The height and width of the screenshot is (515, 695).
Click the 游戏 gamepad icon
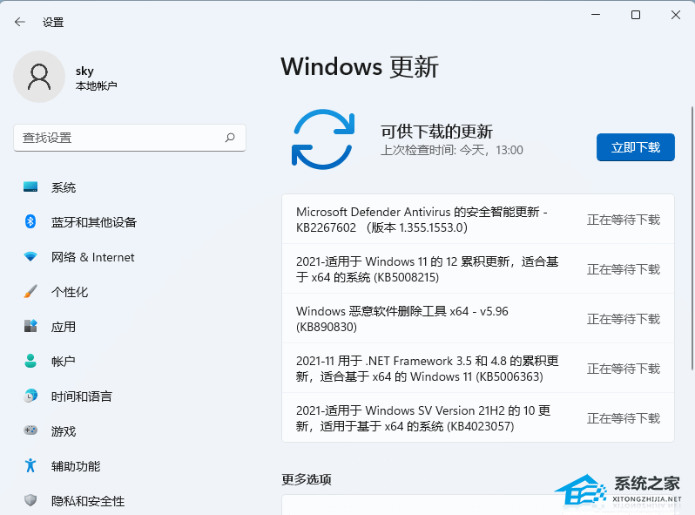[x=30, y=430]
